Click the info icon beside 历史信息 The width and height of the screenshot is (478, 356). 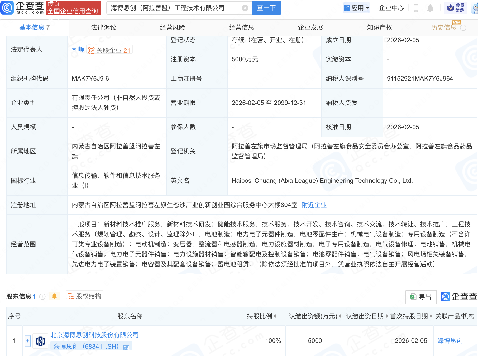coord(463,28)
